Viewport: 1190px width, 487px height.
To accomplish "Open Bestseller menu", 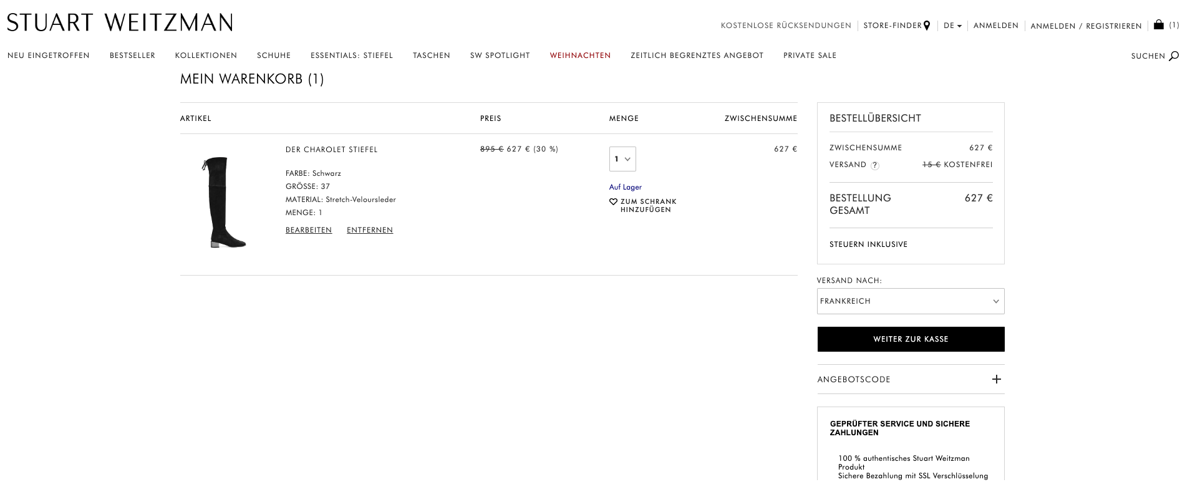I will coord(132,55).
